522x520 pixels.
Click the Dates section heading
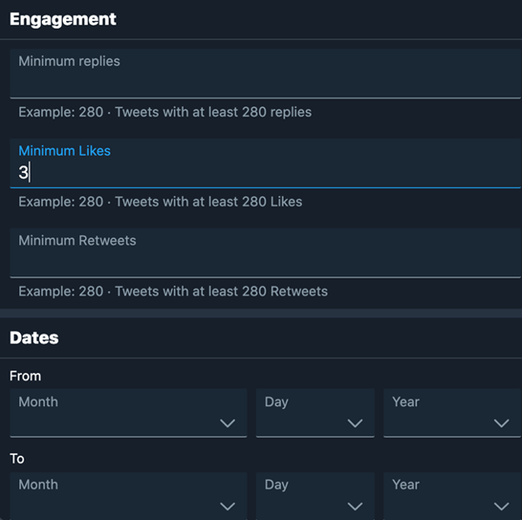(x=34, y=338)
